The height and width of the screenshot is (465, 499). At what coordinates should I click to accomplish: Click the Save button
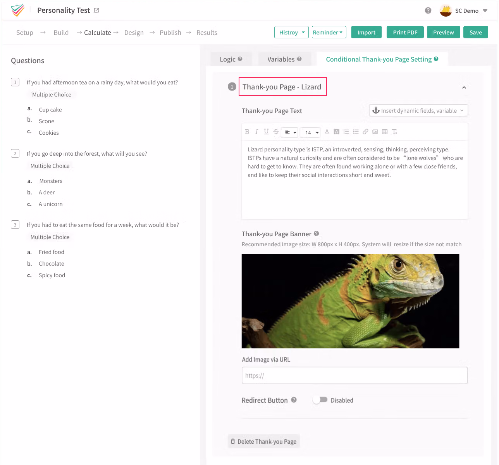pos(476,33)
